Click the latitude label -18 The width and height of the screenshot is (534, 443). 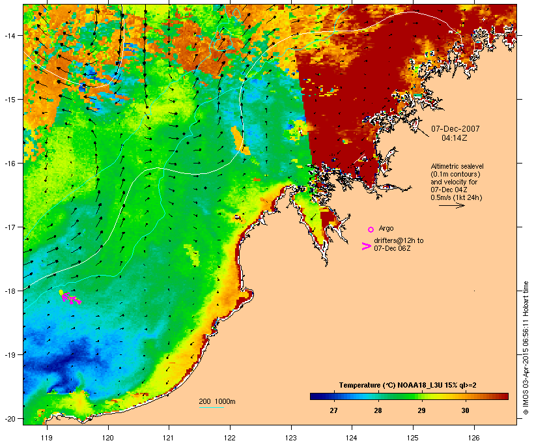pos(9,291)
